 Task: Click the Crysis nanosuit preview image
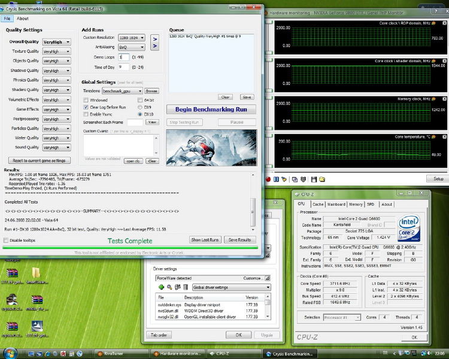tap(211, 147)
